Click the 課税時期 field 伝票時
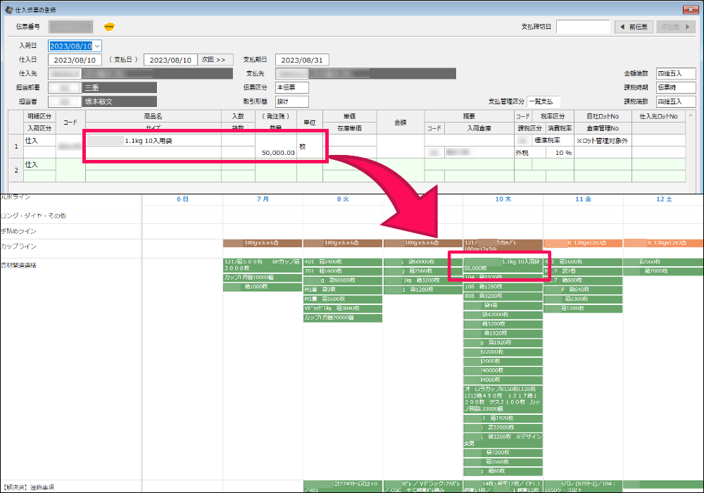Viewport: 704px width, 493px height. pyautogui.click(x=676, y=87)
